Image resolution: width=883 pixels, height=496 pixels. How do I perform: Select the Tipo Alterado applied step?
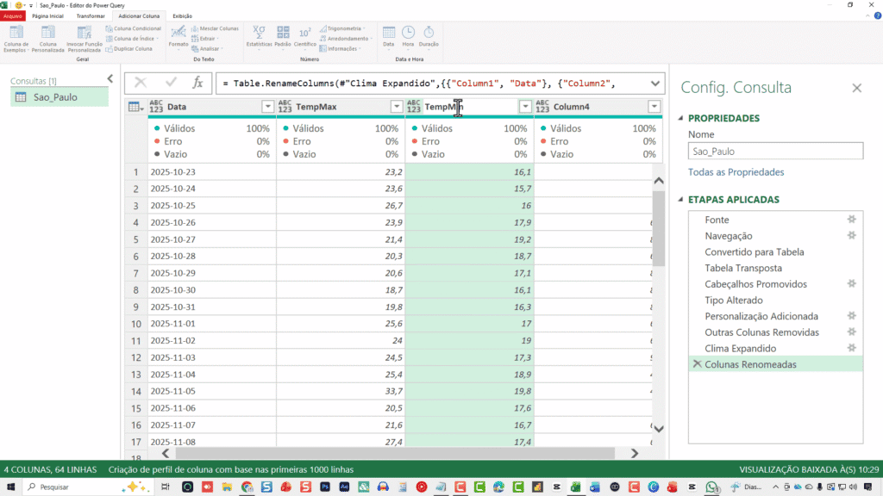pyautogui.click(x=733, y=301)
